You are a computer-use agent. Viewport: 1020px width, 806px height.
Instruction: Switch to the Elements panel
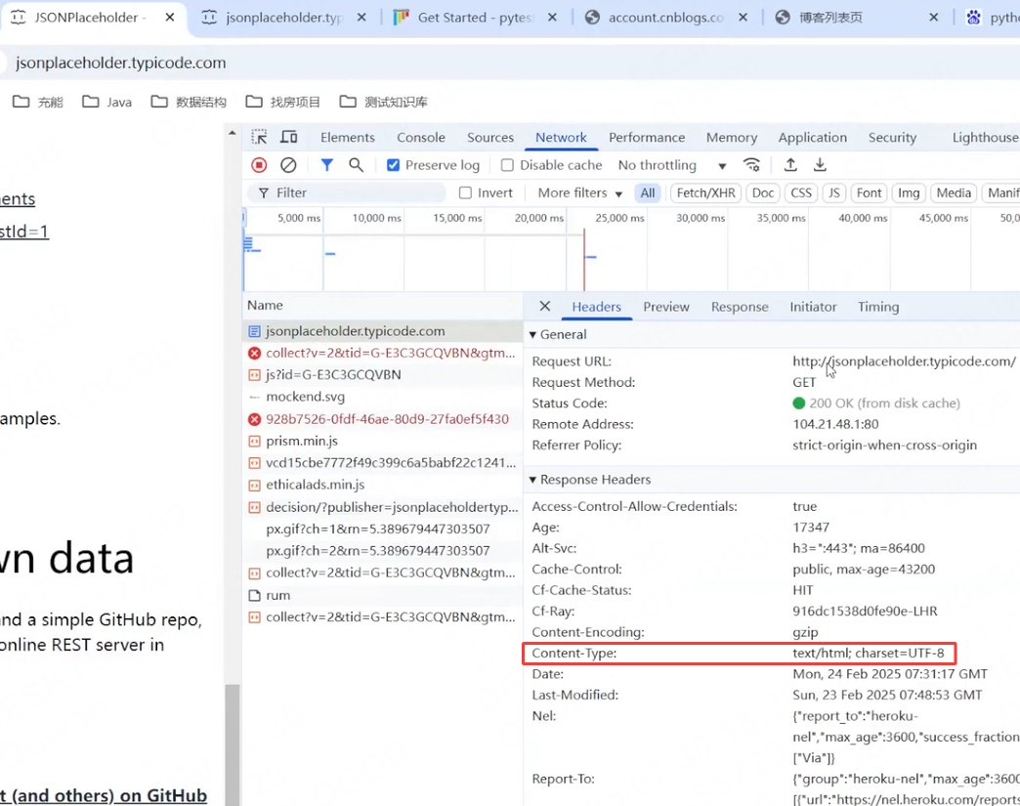348,137
